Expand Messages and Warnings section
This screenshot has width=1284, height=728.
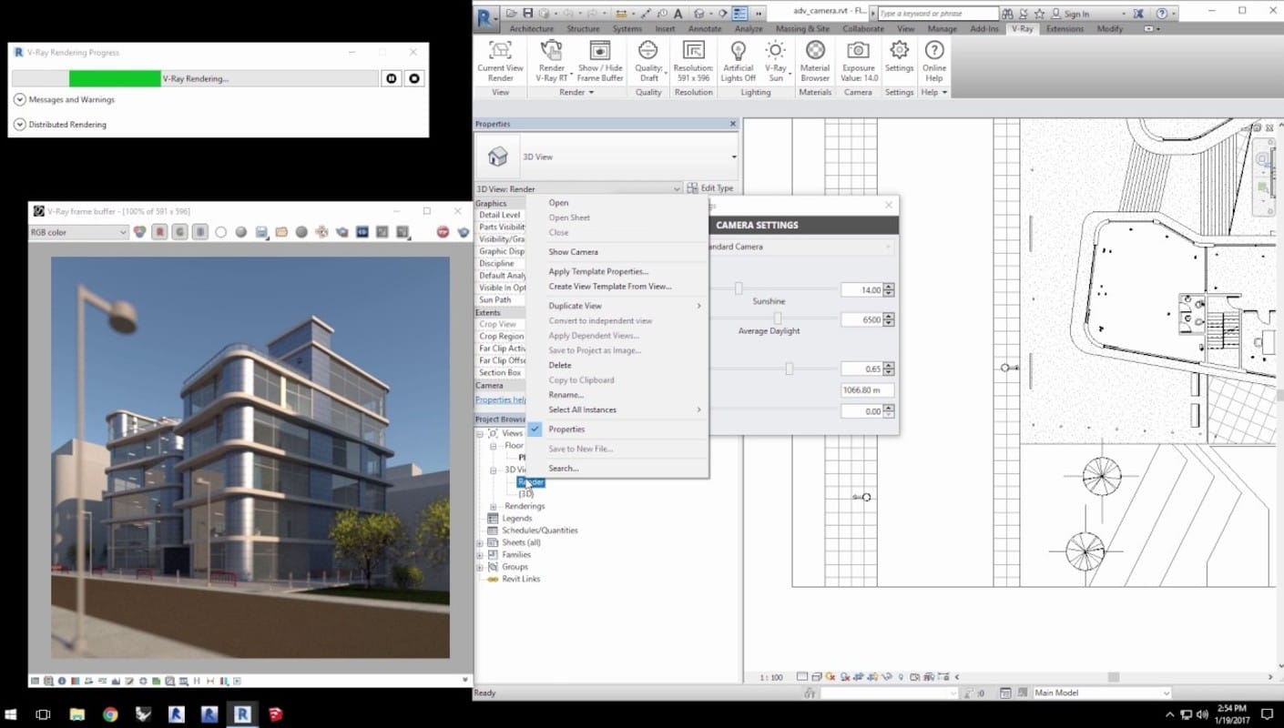click(x=20, y=100)
